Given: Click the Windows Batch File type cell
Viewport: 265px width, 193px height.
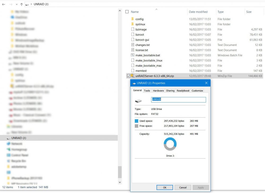Looking at the screenshot, I should click(230, 55).
